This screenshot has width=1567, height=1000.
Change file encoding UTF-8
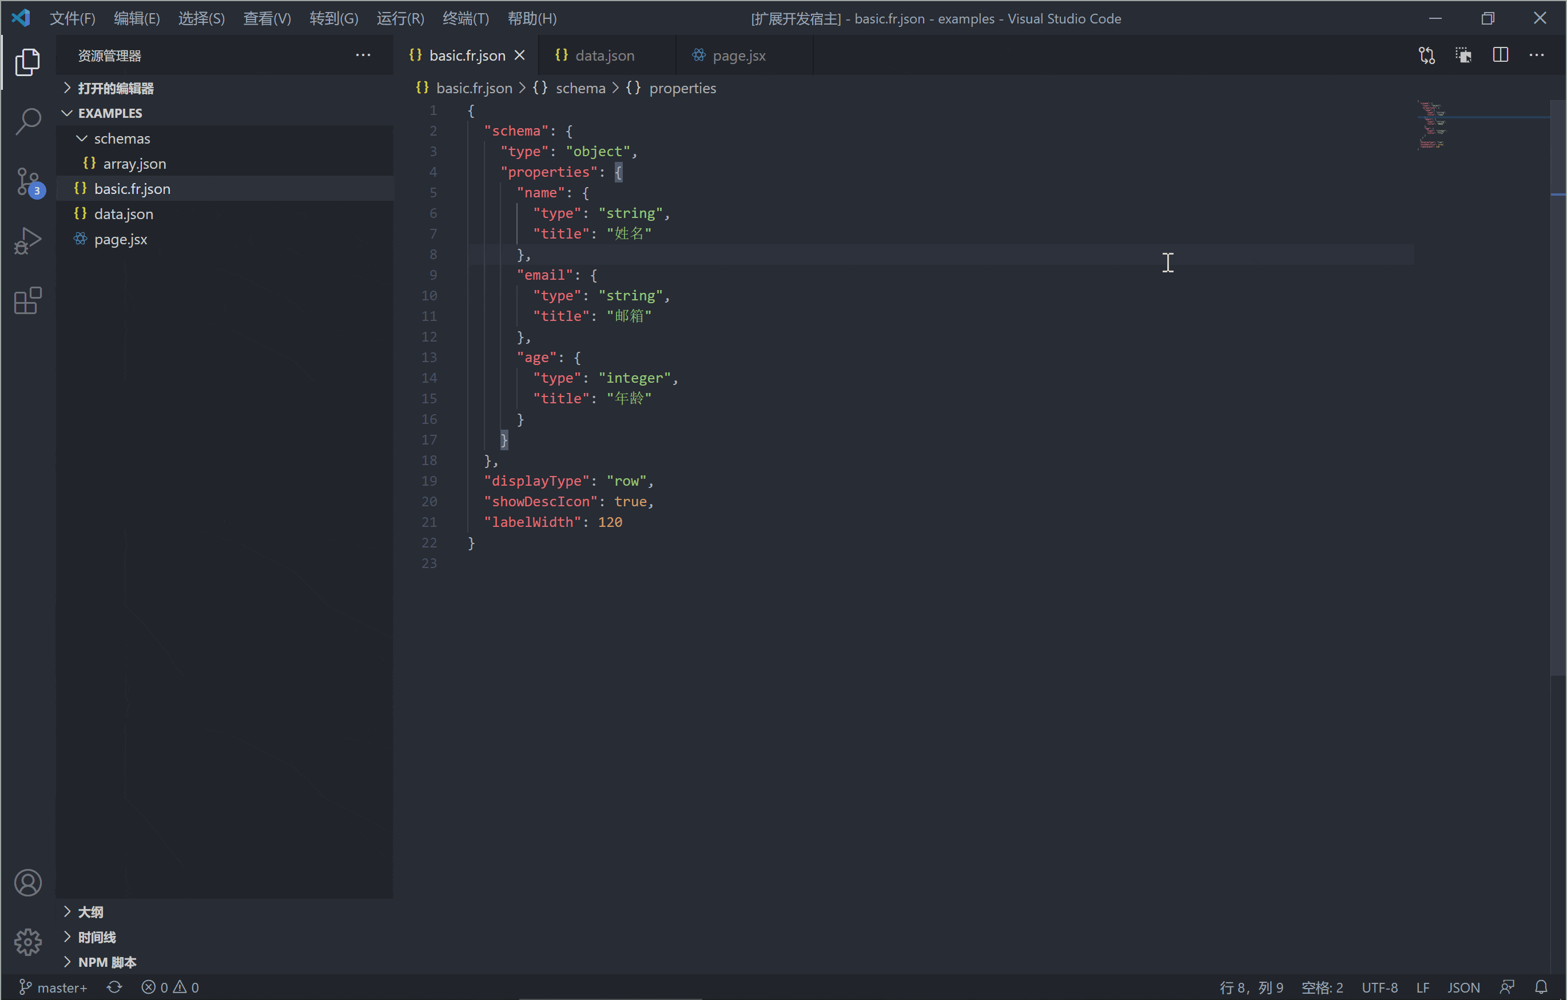[1379, 987]
